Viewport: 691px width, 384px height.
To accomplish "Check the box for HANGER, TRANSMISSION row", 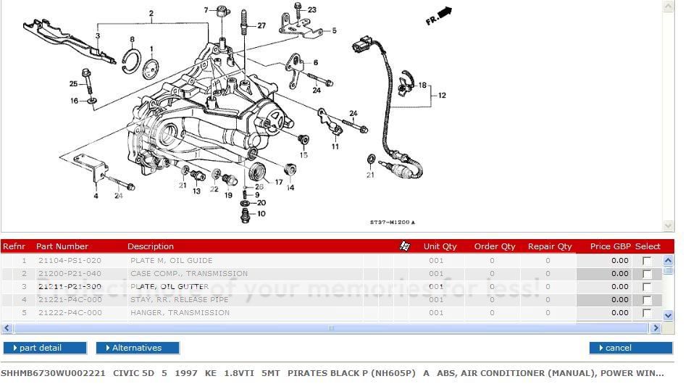I will pos(647,313).
